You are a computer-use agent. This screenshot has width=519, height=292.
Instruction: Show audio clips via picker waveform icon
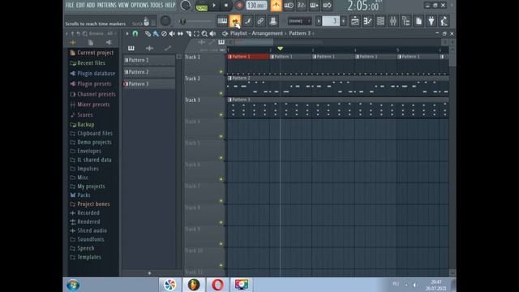coord(149,49)
